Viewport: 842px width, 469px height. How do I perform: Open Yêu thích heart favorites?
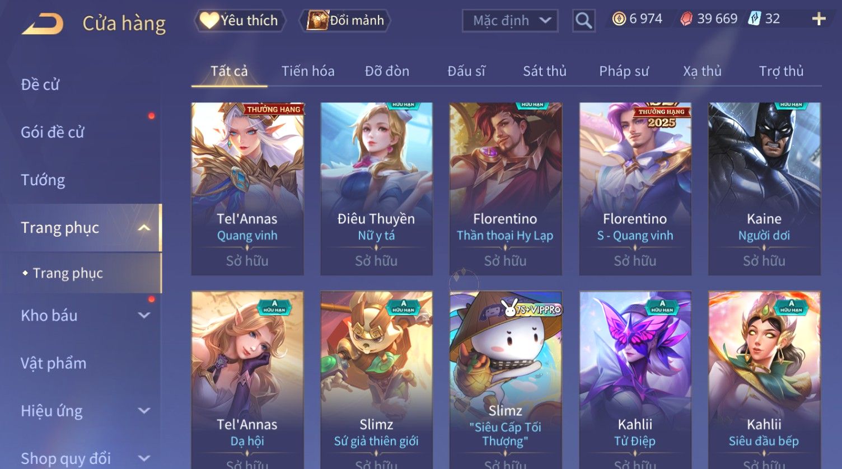240,21
